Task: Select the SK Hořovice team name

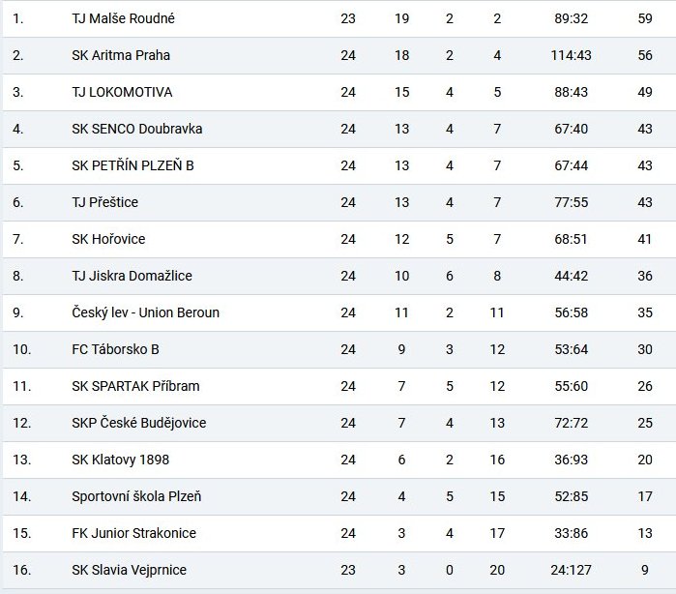Action: point(108,239)
